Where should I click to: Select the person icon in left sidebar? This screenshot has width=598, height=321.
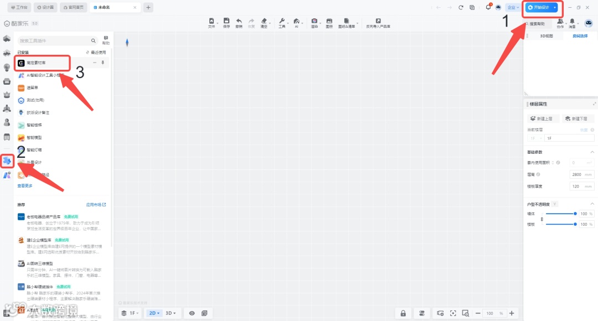click(7, 122)
